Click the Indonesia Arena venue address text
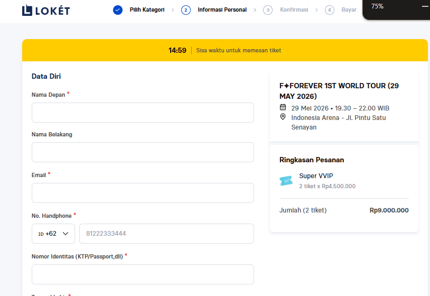 [339, 123]
